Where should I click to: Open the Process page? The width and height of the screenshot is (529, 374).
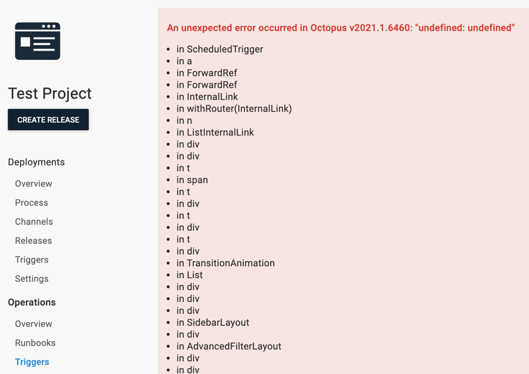31,202
